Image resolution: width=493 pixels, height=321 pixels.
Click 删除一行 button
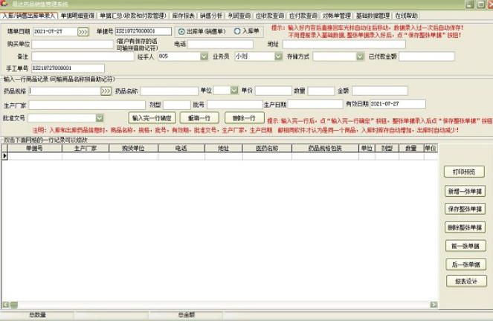(245, 118)
